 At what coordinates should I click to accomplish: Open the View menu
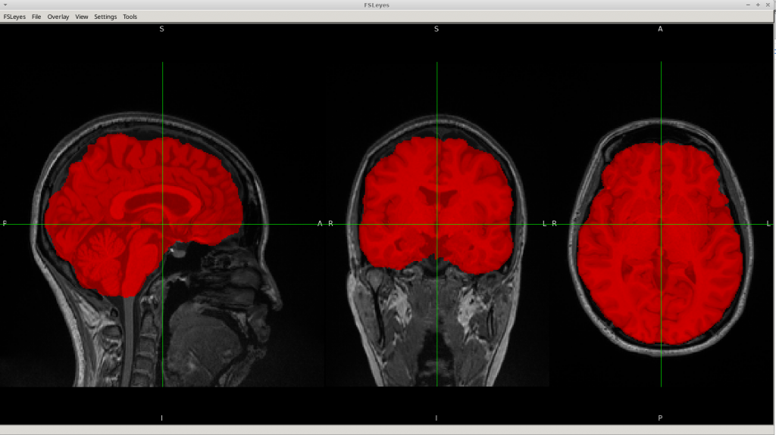point(82,17)
